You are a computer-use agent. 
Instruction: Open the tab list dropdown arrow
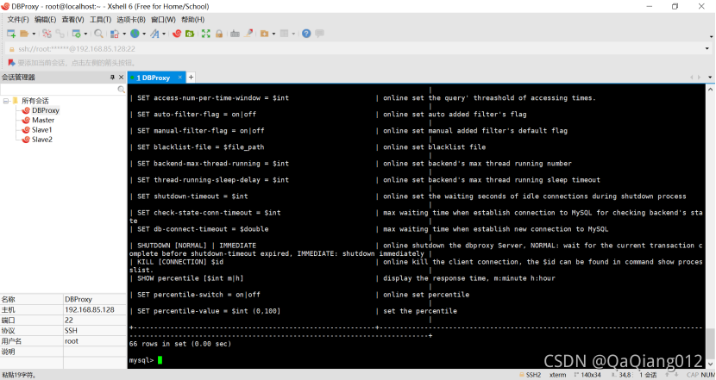(710, 78)
